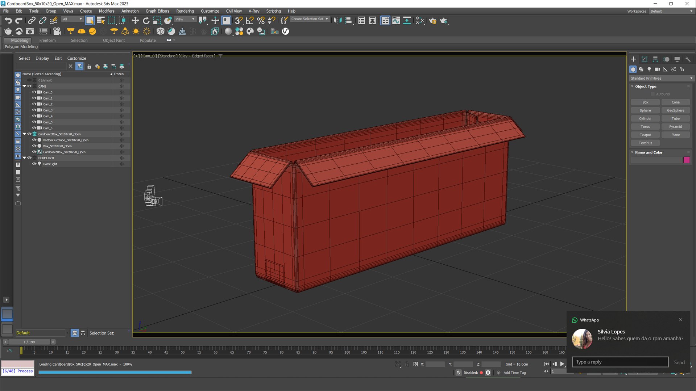
Task: Click the Mirror tool icon
Action: (337, 21)
